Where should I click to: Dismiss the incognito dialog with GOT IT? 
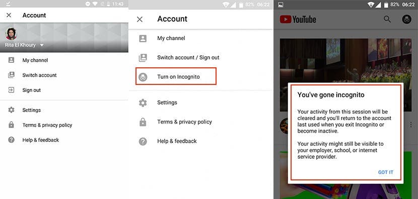385,172
